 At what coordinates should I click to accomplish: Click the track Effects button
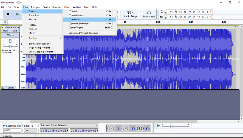click(x=10, y=35)
